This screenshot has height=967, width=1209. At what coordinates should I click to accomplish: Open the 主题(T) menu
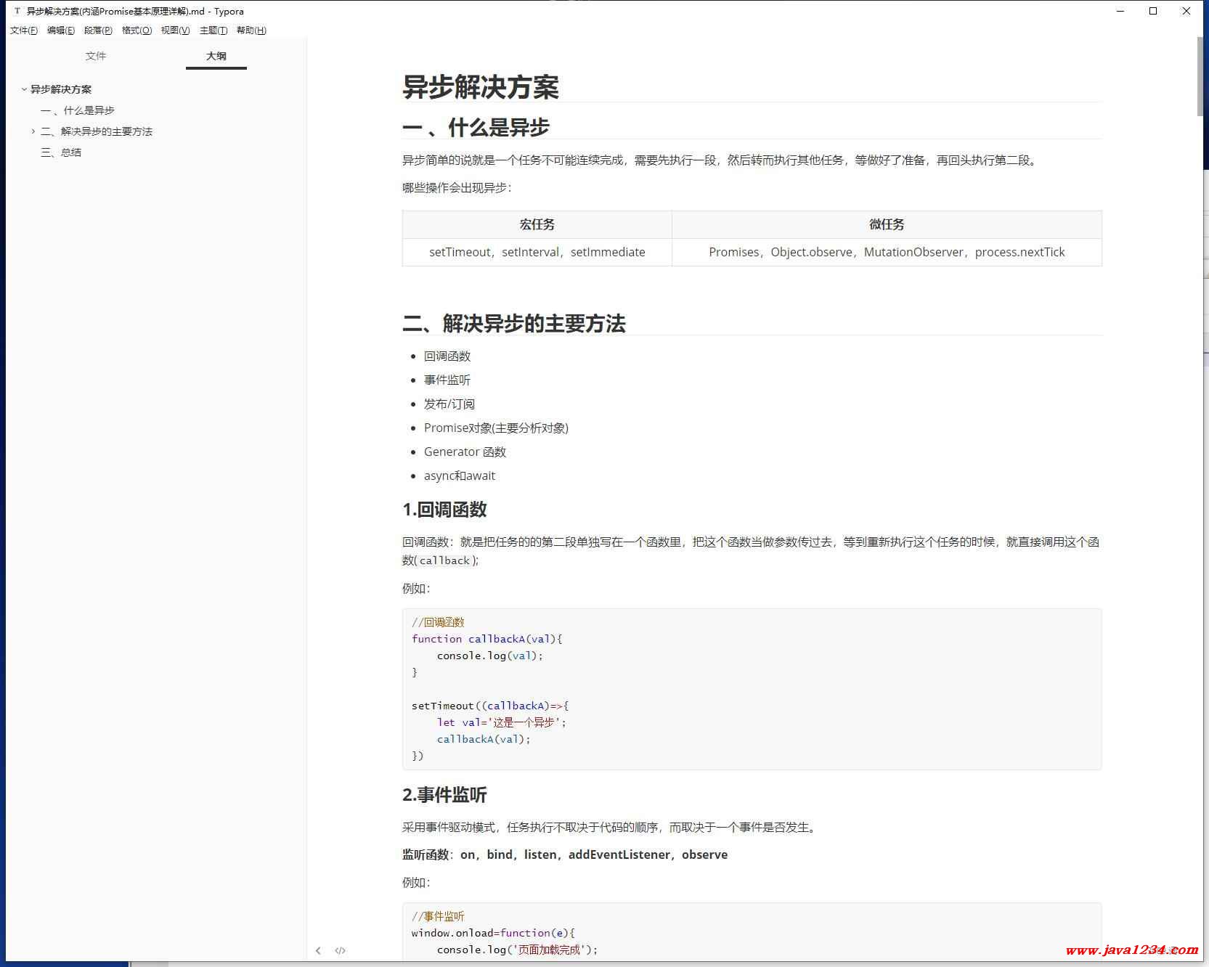pyautogui.click(x=213, y=30)
